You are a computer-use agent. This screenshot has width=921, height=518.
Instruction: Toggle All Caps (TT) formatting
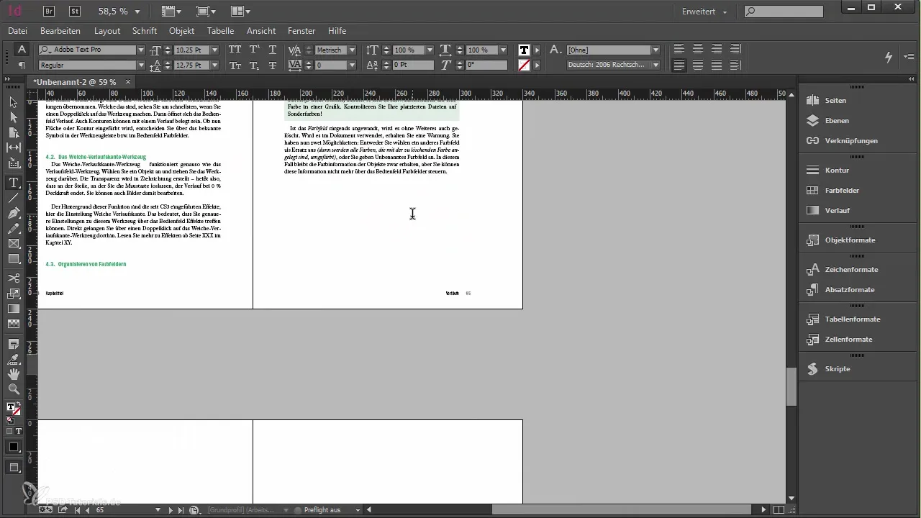[235, 50]
